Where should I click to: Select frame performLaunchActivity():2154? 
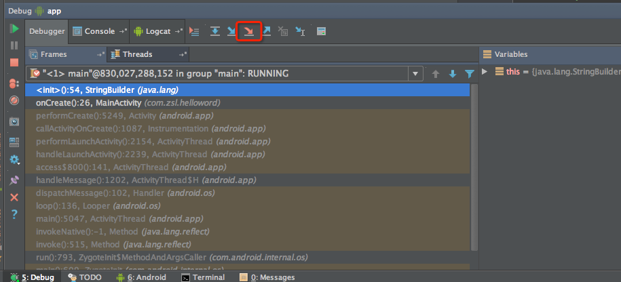pos(248,142)
